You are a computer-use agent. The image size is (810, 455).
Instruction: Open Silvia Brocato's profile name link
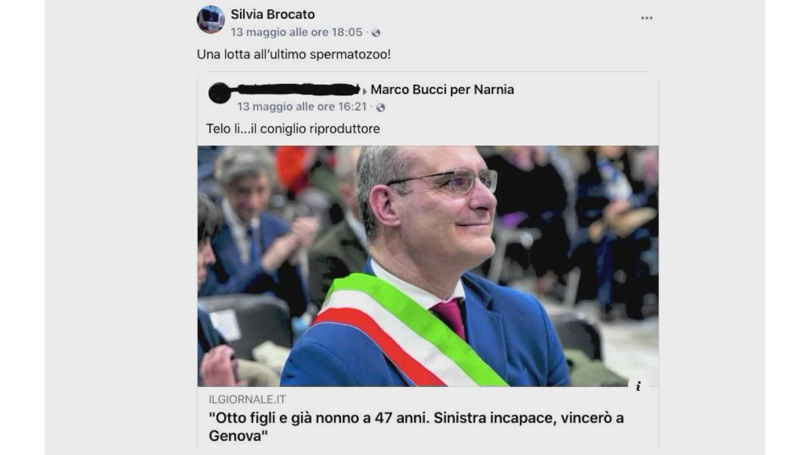pyautogui.click(x=273, y=14)
